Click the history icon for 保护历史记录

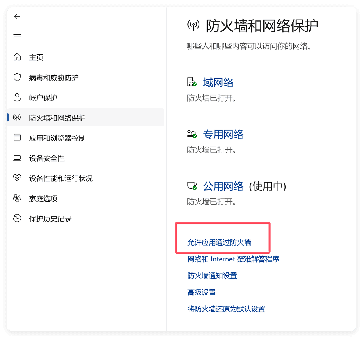click(x=17, y=218)
